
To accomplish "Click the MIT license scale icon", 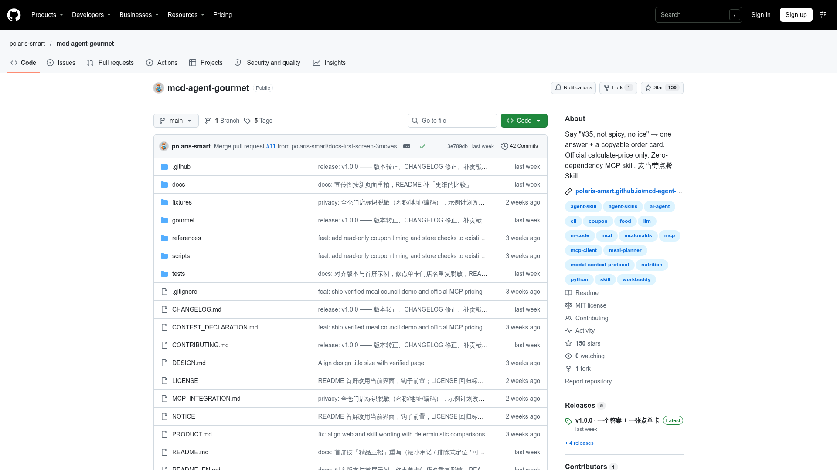I will coord(568,305).
